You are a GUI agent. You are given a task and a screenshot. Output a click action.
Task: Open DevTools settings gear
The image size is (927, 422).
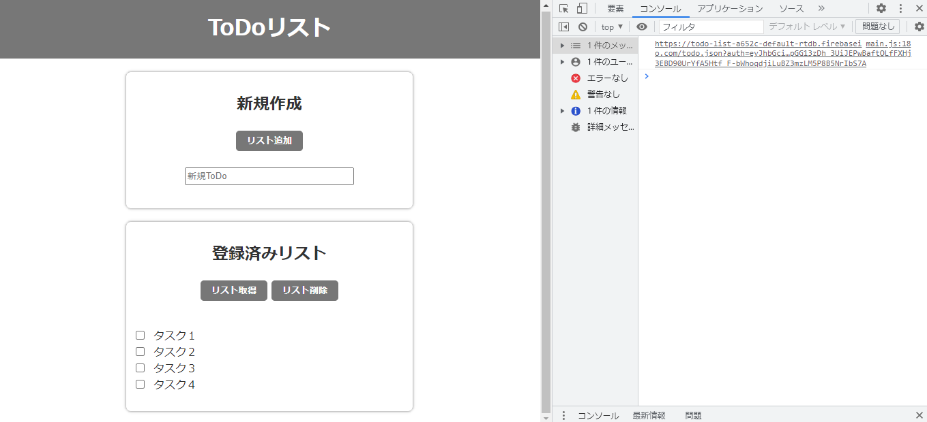coord(881,8)
